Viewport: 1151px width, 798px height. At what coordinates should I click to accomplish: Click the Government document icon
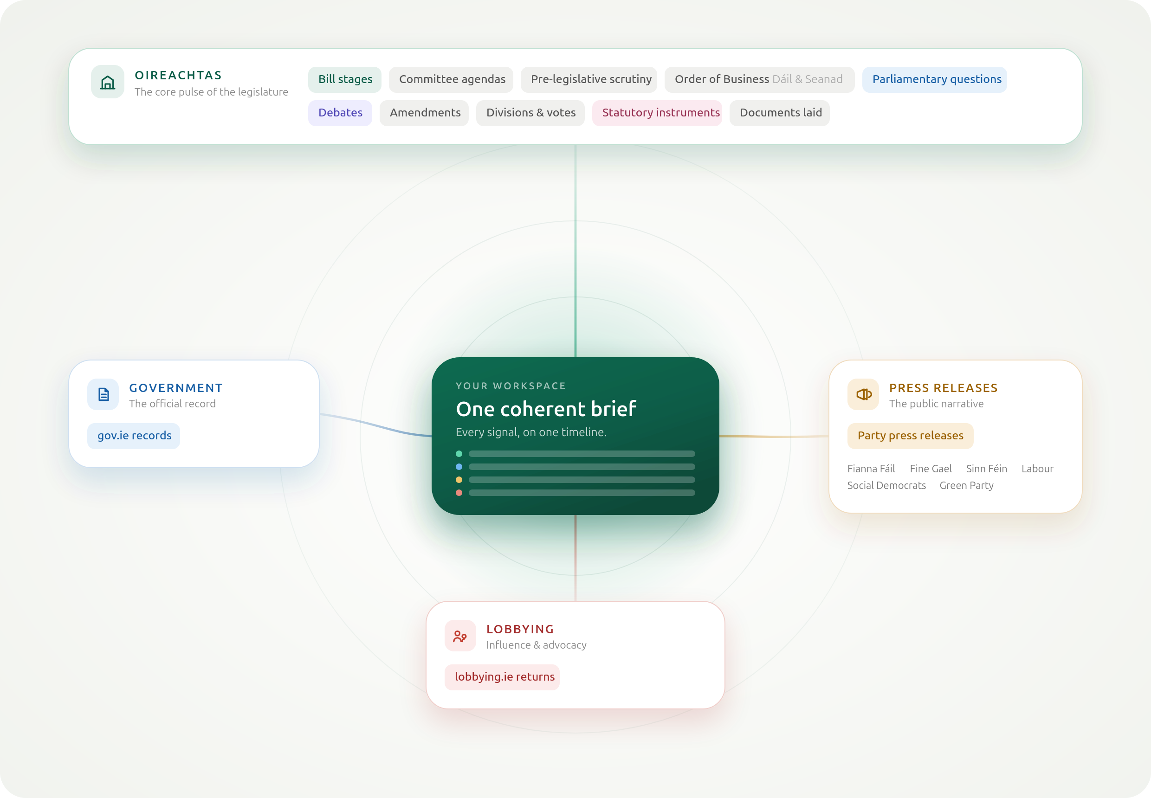coord(103,394)
